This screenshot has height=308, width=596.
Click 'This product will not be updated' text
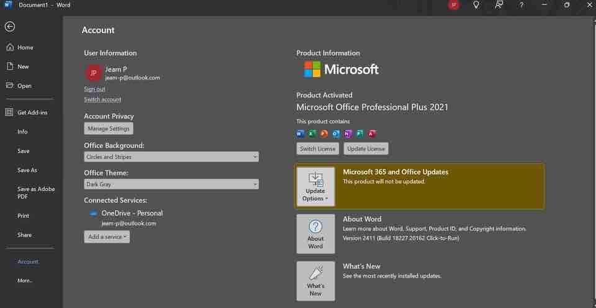click(384, 182)
